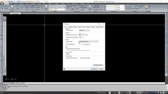Click Create Block
Viewport: 168px width, 94px height.
[x=96, y=6]
